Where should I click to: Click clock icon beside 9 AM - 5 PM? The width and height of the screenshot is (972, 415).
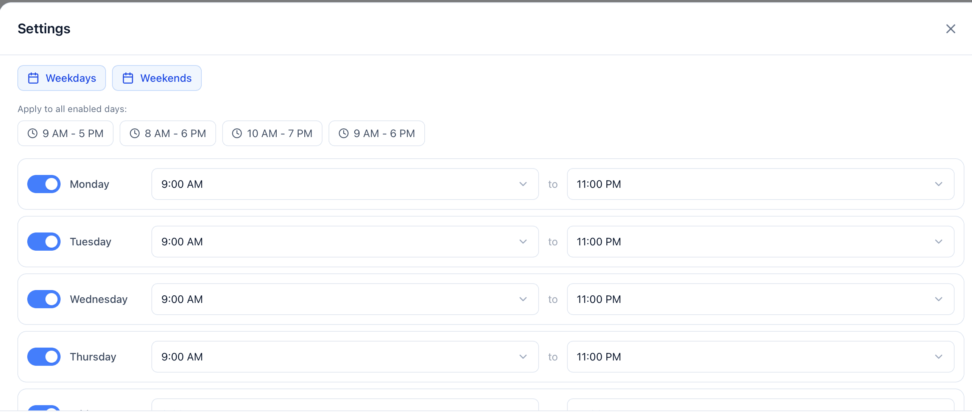[x=33, y=133]
